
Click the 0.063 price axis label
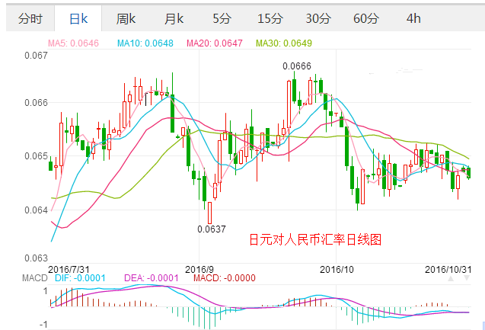pos(37,258)
